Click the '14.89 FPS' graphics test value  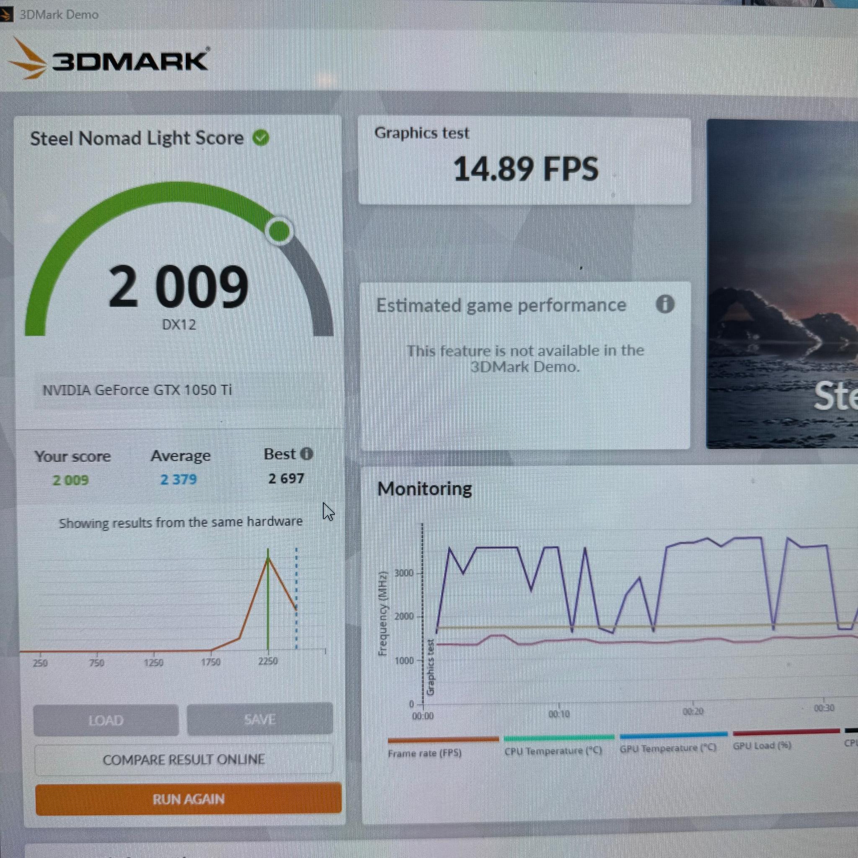(526, 169)
